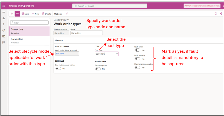Open Modules list icon in sidebar
Image resolution: width=224 pixels, height=116 pixels.
tap(4, 42)
